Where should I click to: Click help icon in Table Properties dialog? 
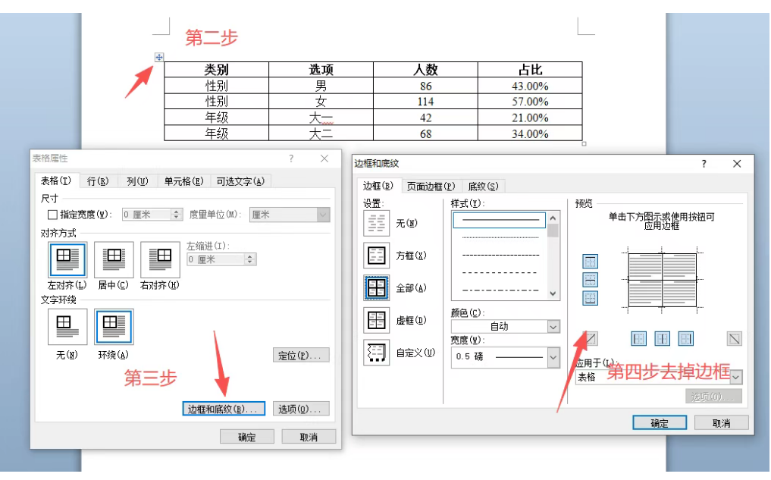pos(291,158)
